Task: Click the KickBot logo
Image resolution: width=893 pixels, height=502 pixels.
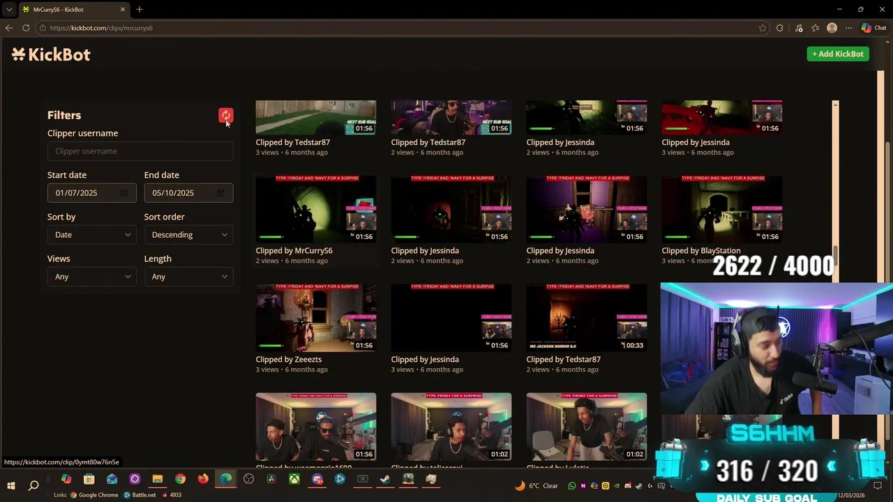Action: click(51, 54)
